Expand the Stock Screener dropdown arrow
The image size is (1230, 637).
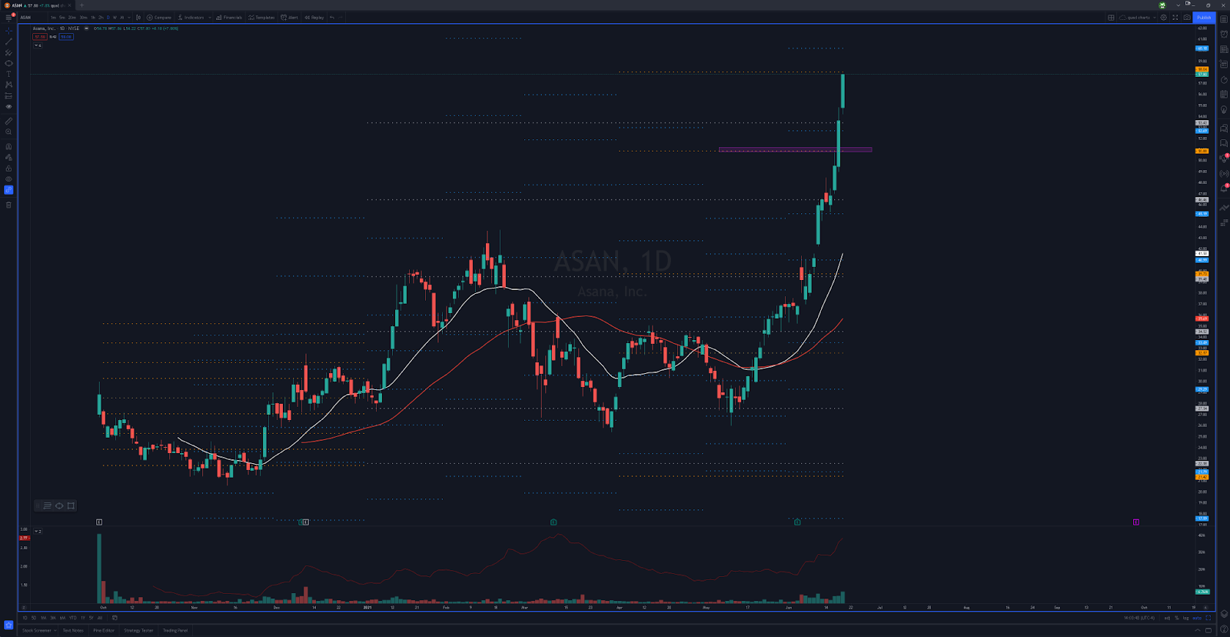pos(55,631)
